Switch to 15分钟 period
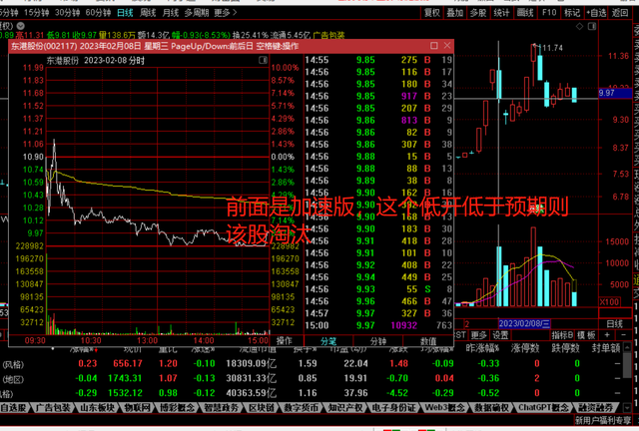The image size is (639, 431). click(36, 13)
